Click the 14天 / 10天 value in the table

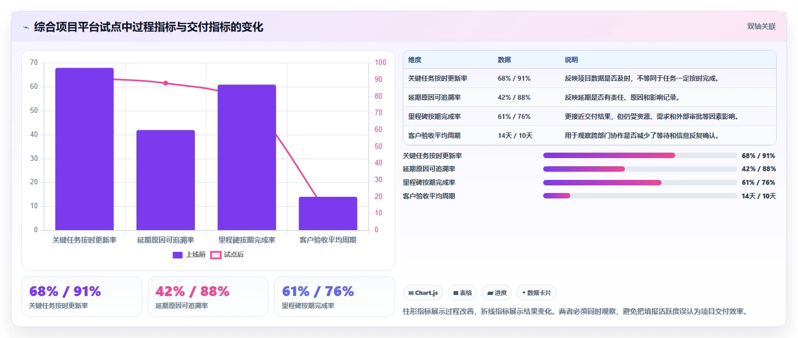(515, 136)
